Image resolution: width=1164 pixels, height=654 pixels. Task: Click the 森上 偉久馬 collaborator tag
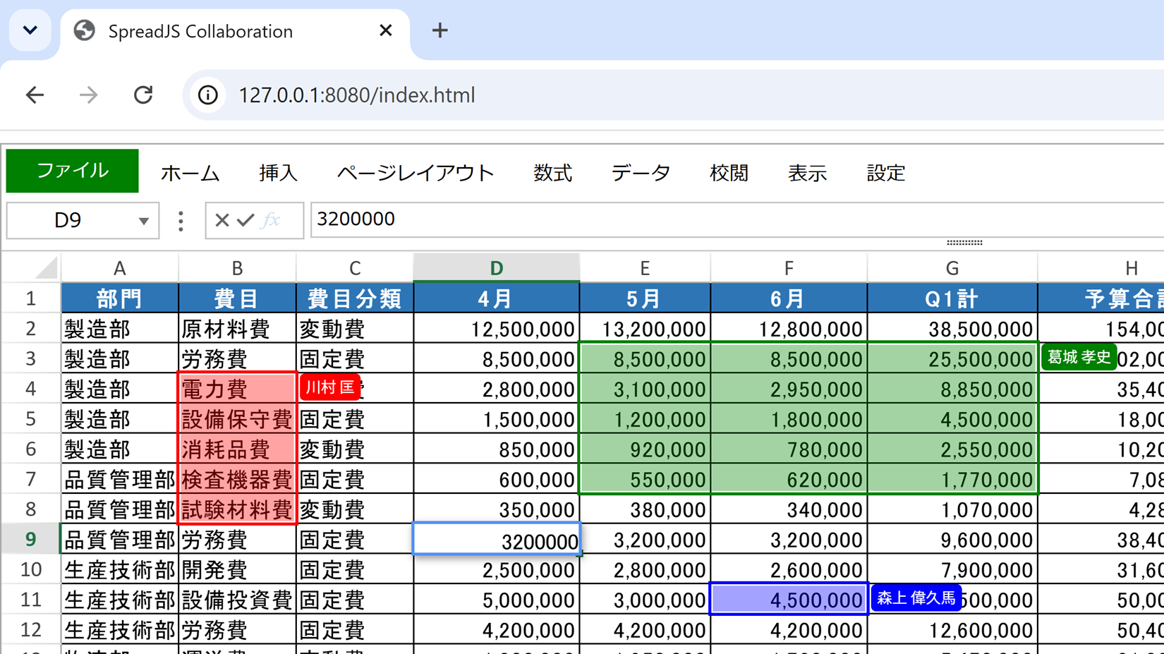[x=916, y=598]
